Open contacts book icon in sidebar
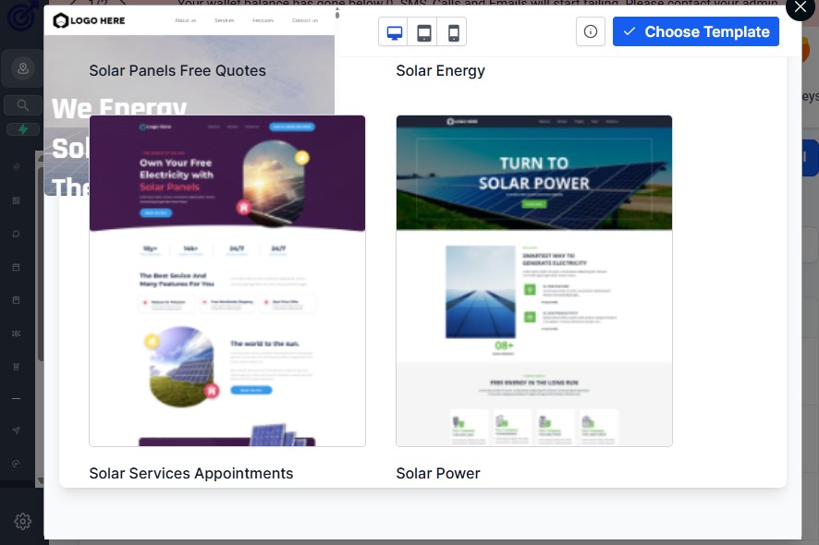Image resolution: width=819 pixels, height=545 pixels. pyautogui.click(x=17, y=300)
